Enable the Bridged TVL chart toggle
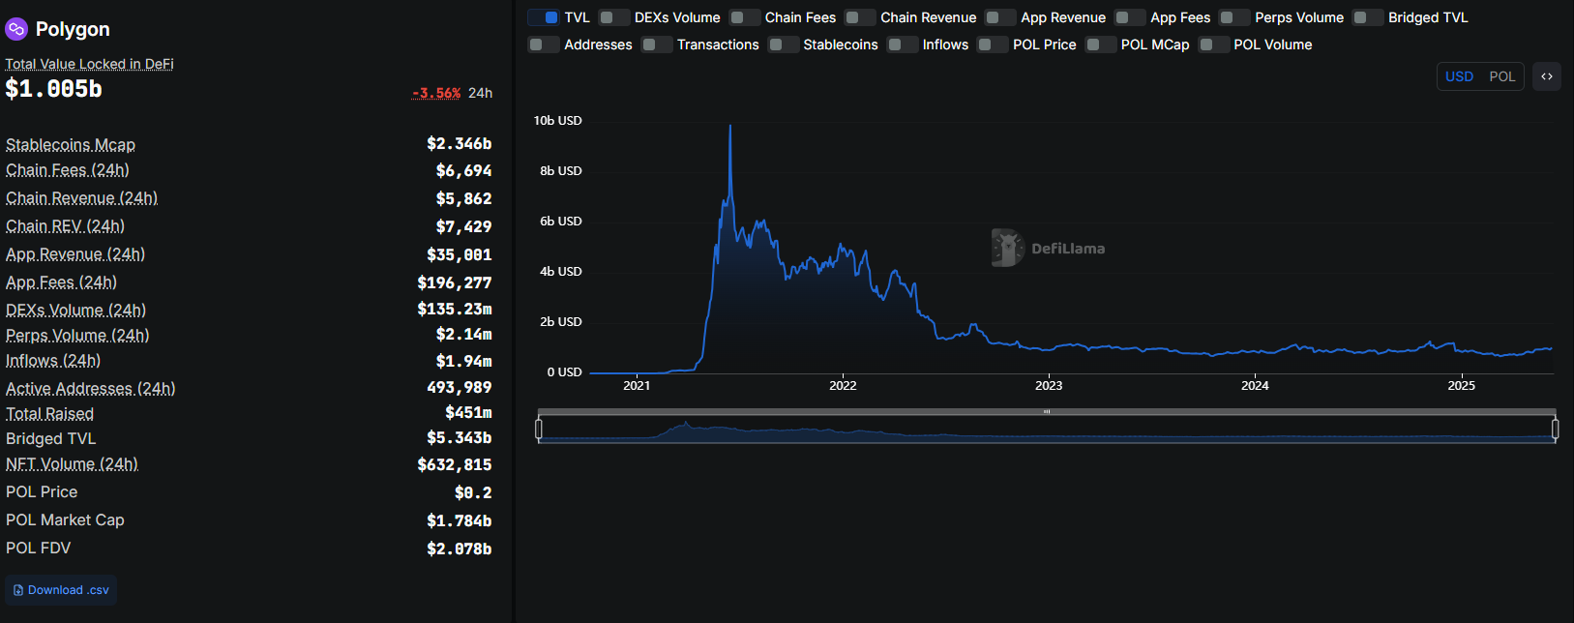 1368,17
